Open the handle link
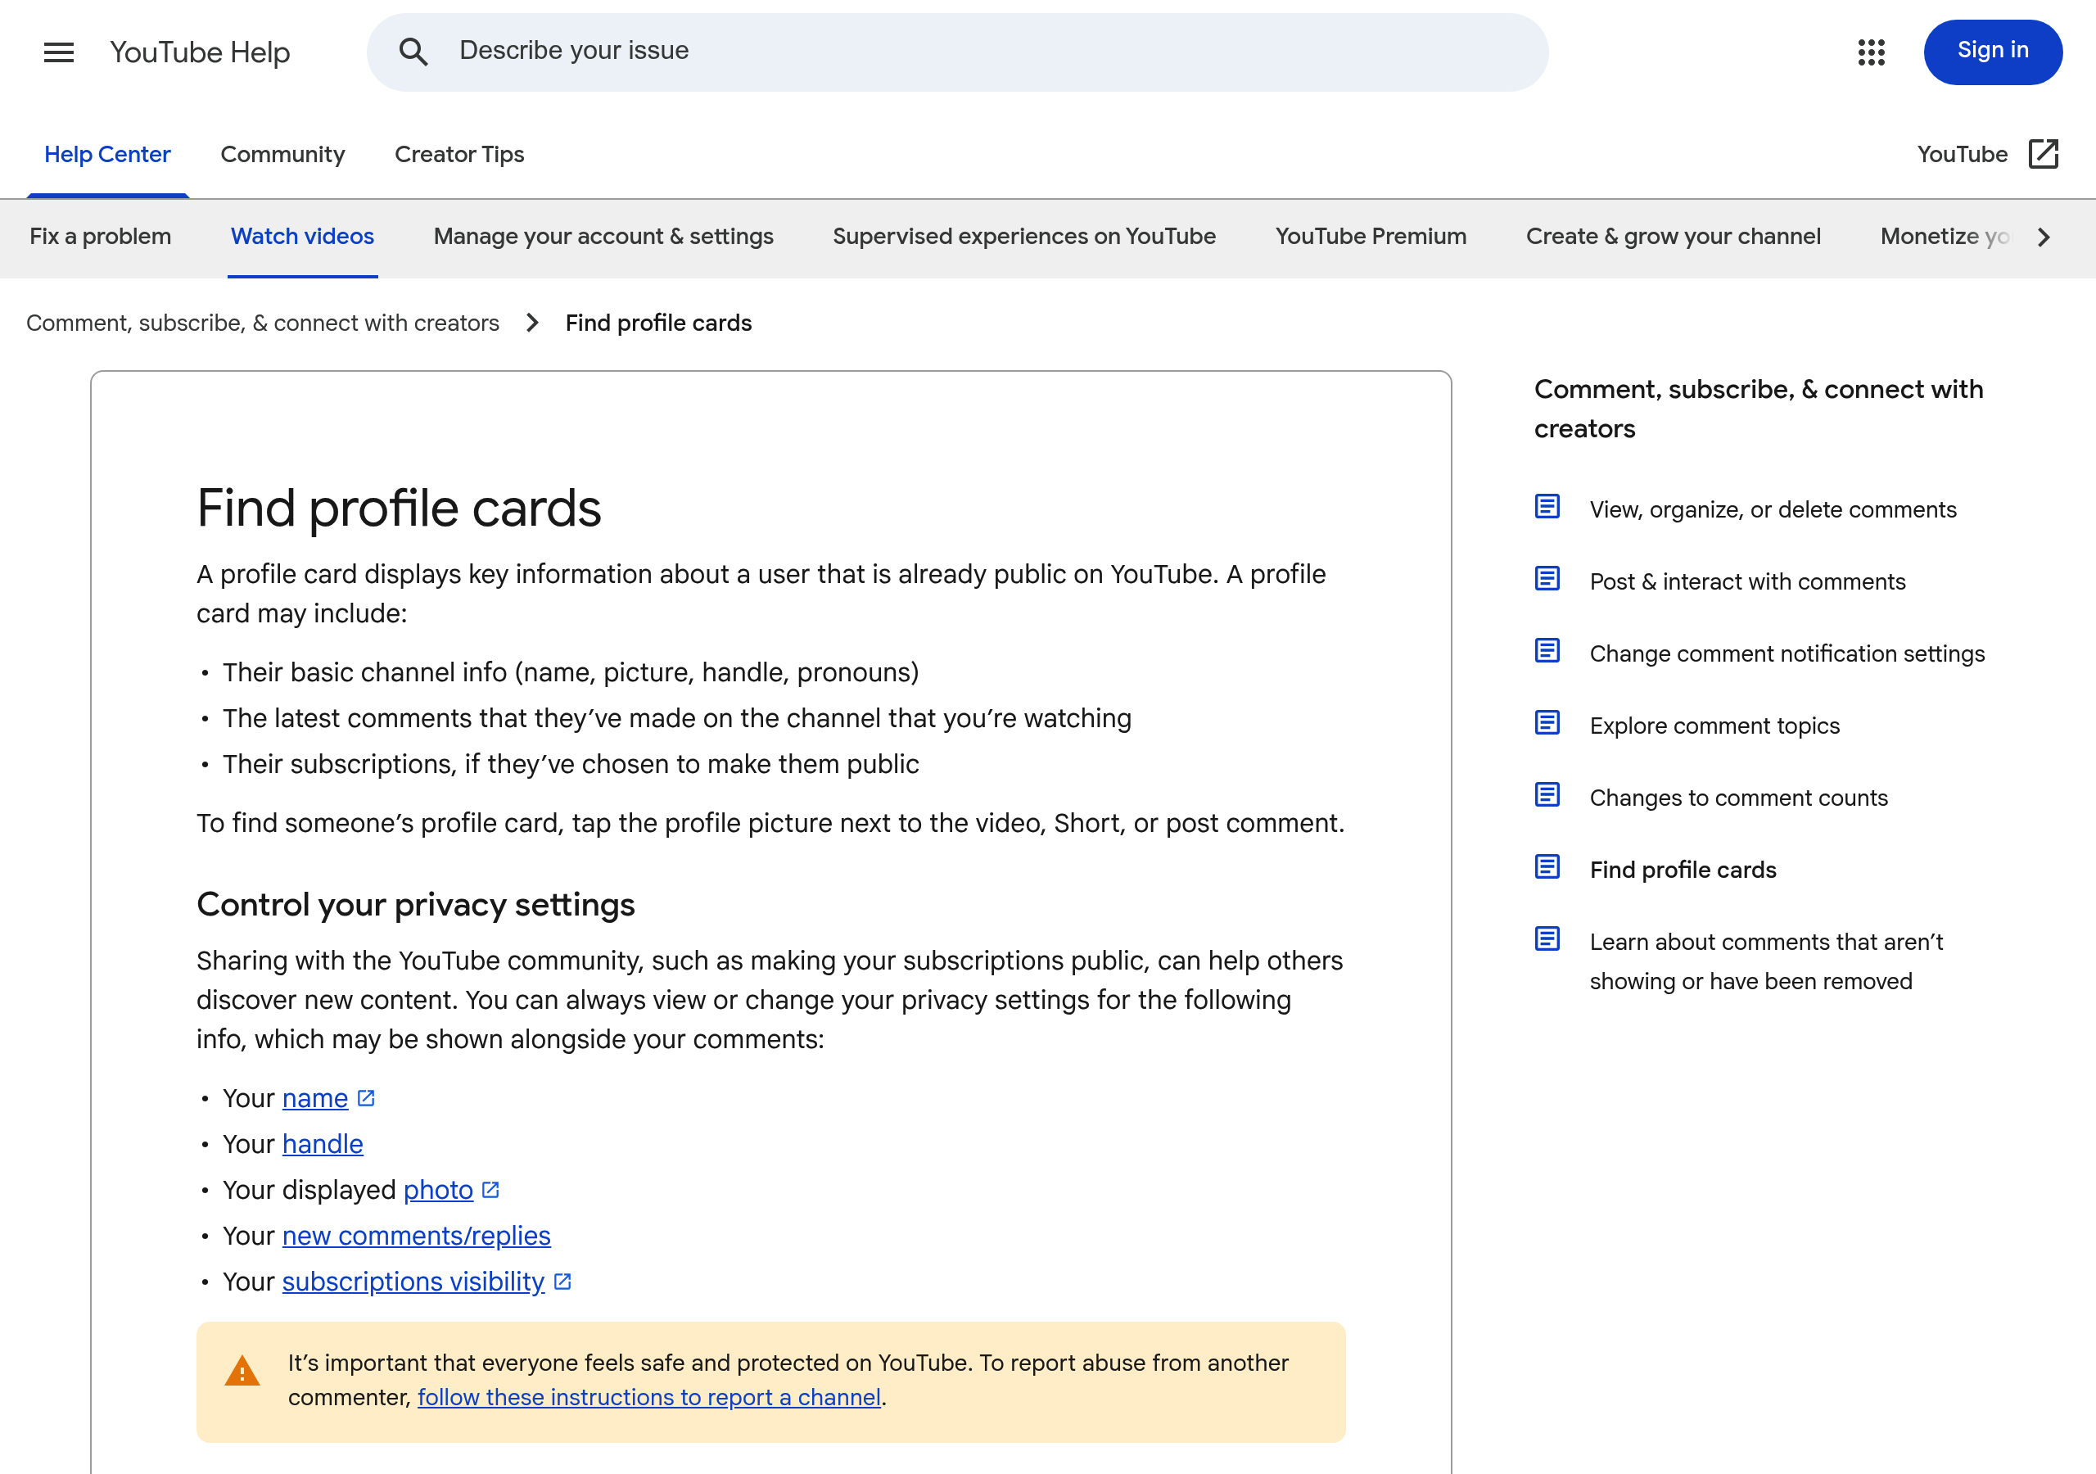Screen dimensions: 2096x1474 [x=323, y=1144]
